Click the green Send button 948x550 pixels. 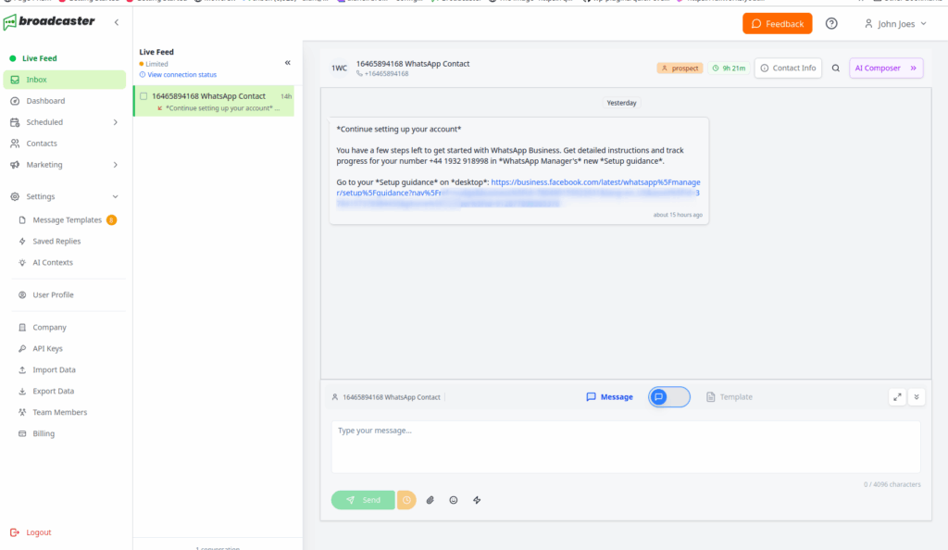coord(363,500)
